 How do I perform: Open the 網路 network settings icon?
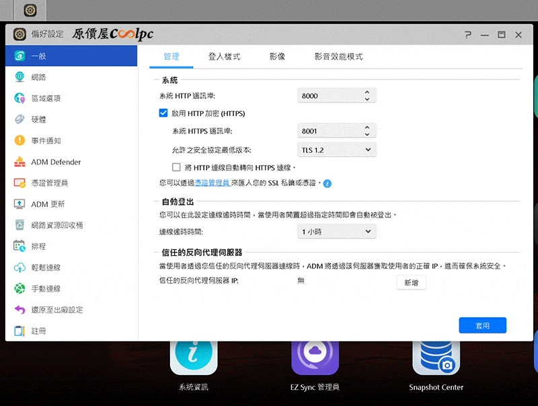tap(20, 77)
